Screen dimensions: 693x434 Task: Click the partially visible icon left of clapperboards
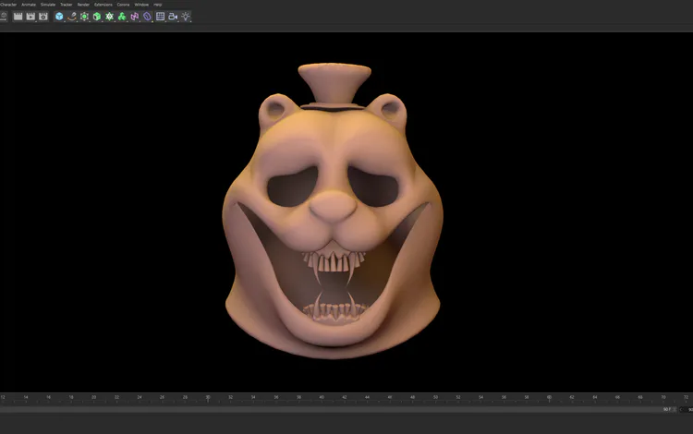pos(4,17)
